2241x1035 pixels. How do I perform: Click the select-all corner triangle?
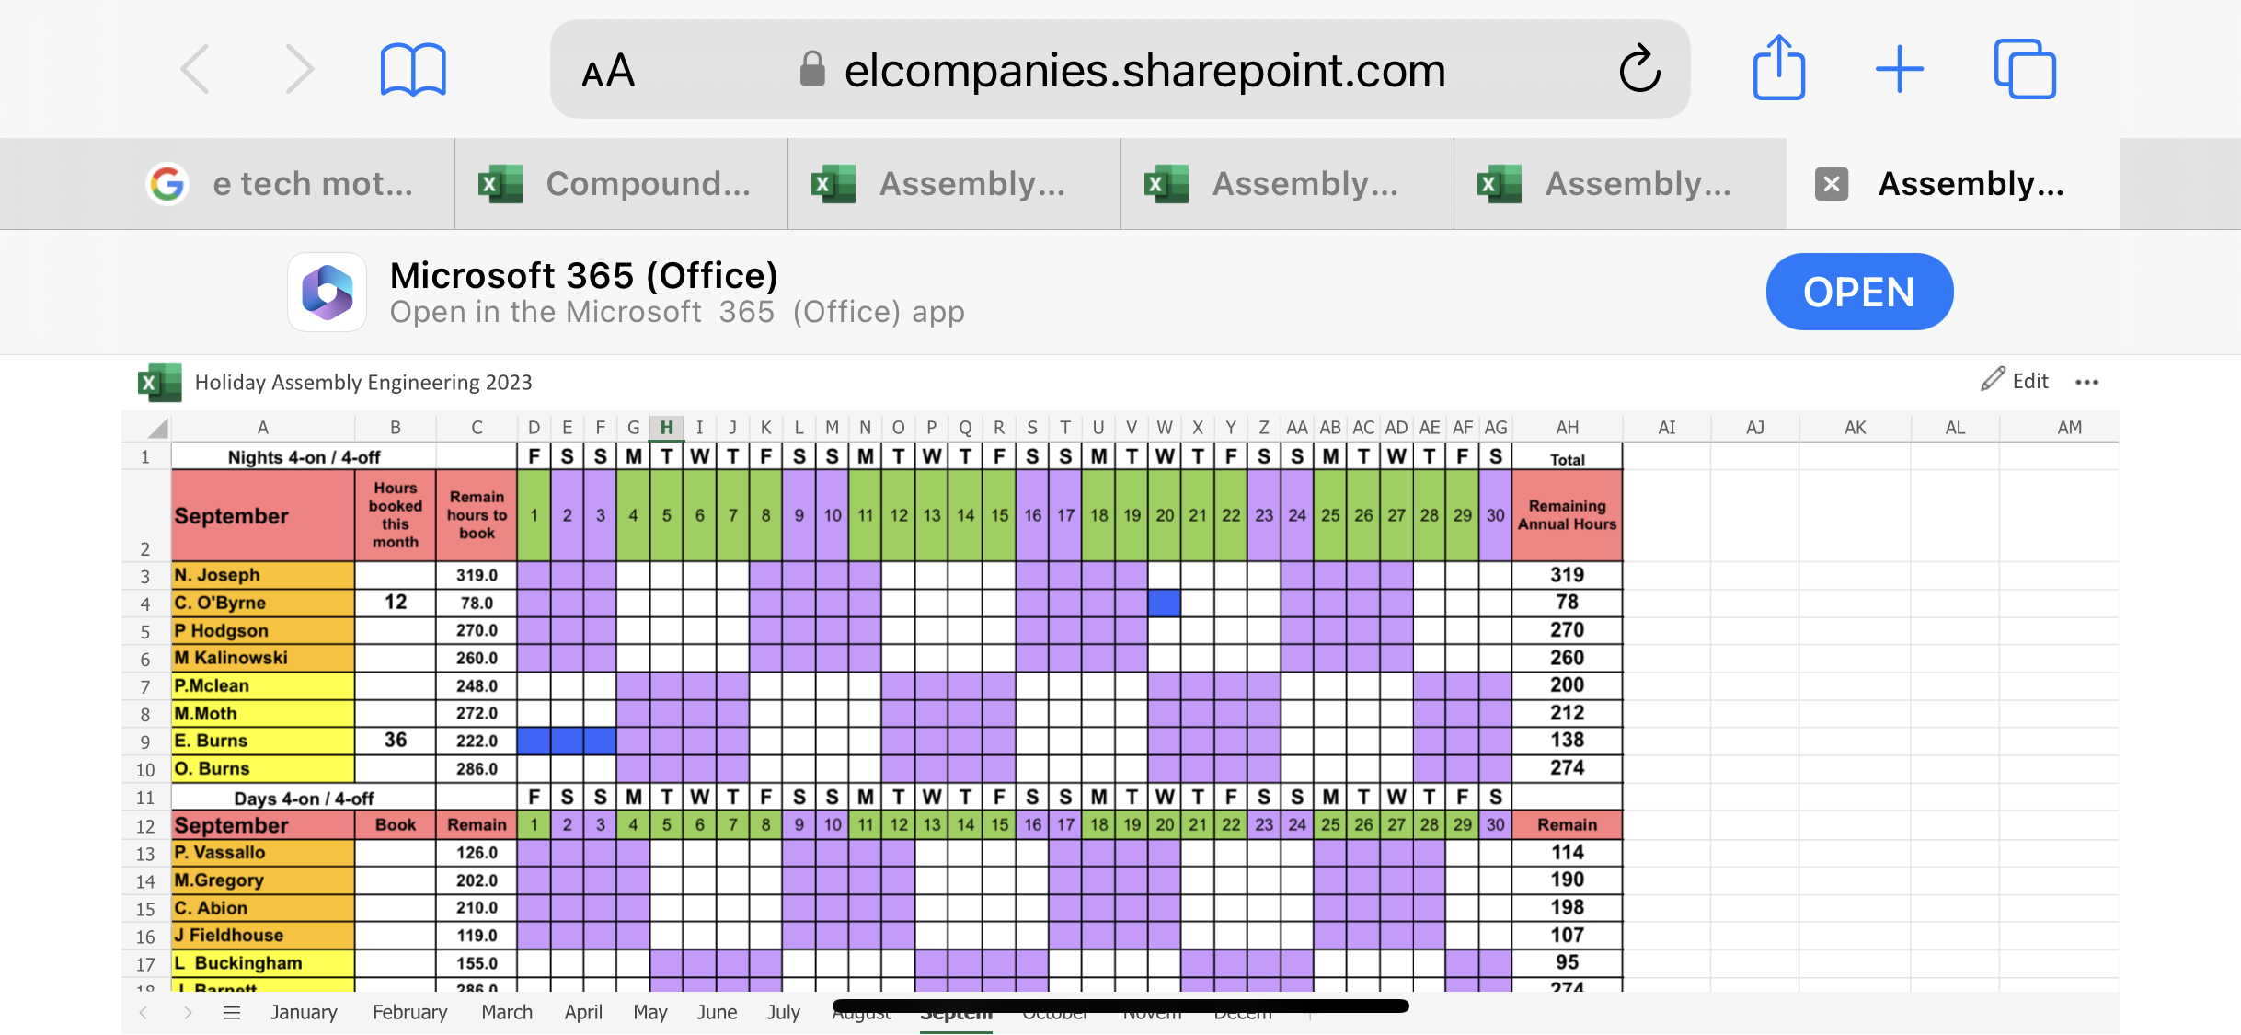[157, 428]
